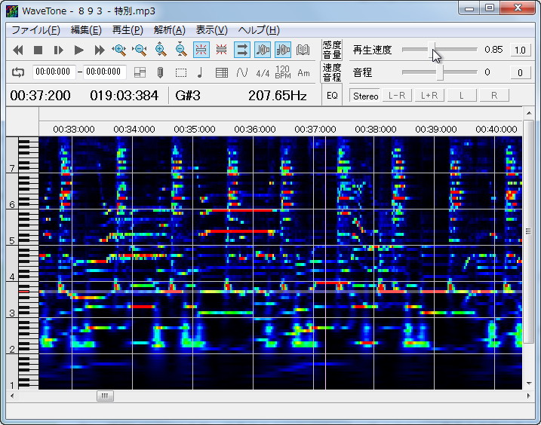Click the 207.65Hz frequency readout
Viewport: 541px width, 425px height.
click(x=278, y=96)
